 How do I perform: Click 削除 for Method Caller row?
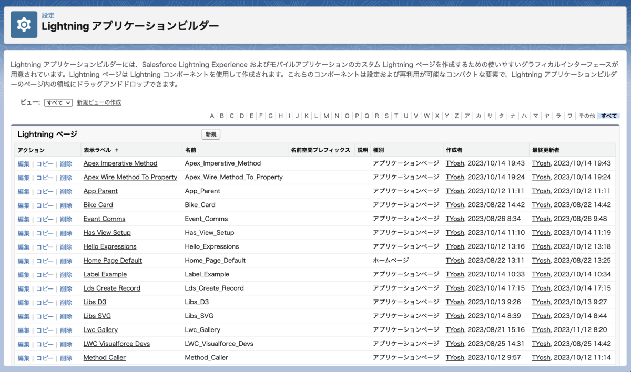pyautogui.click(x=66, y=358)
